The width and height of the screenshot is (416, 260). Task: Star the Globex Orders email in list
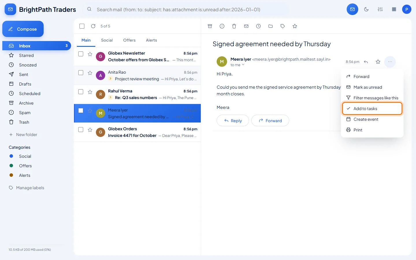click(x=90, y=130)
